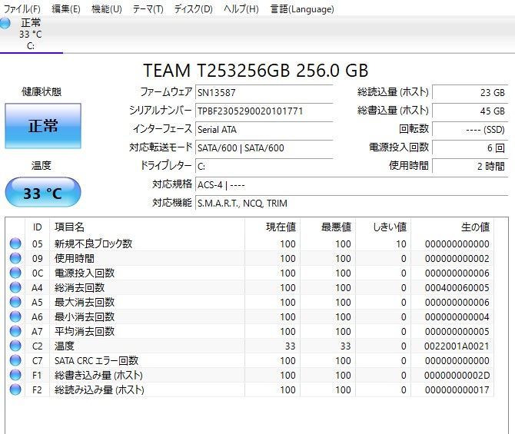Click status icon for row 05 新規不良ブロック数
515x434 pixels.
15,244
